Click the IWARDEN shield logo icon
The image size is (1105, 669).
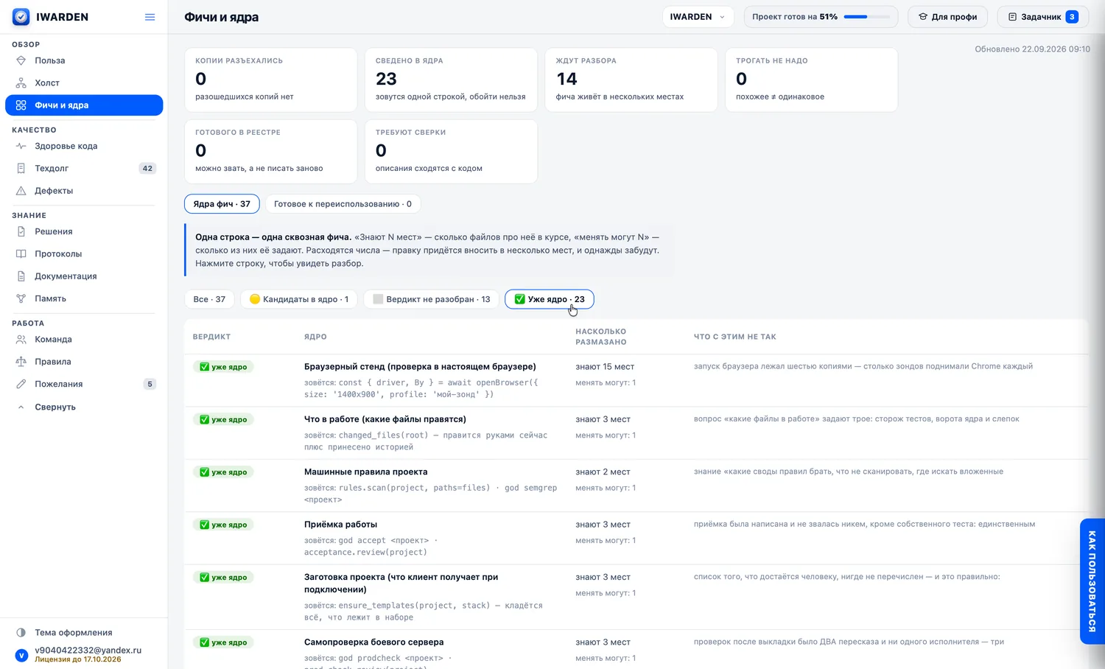tap(21, 17)
